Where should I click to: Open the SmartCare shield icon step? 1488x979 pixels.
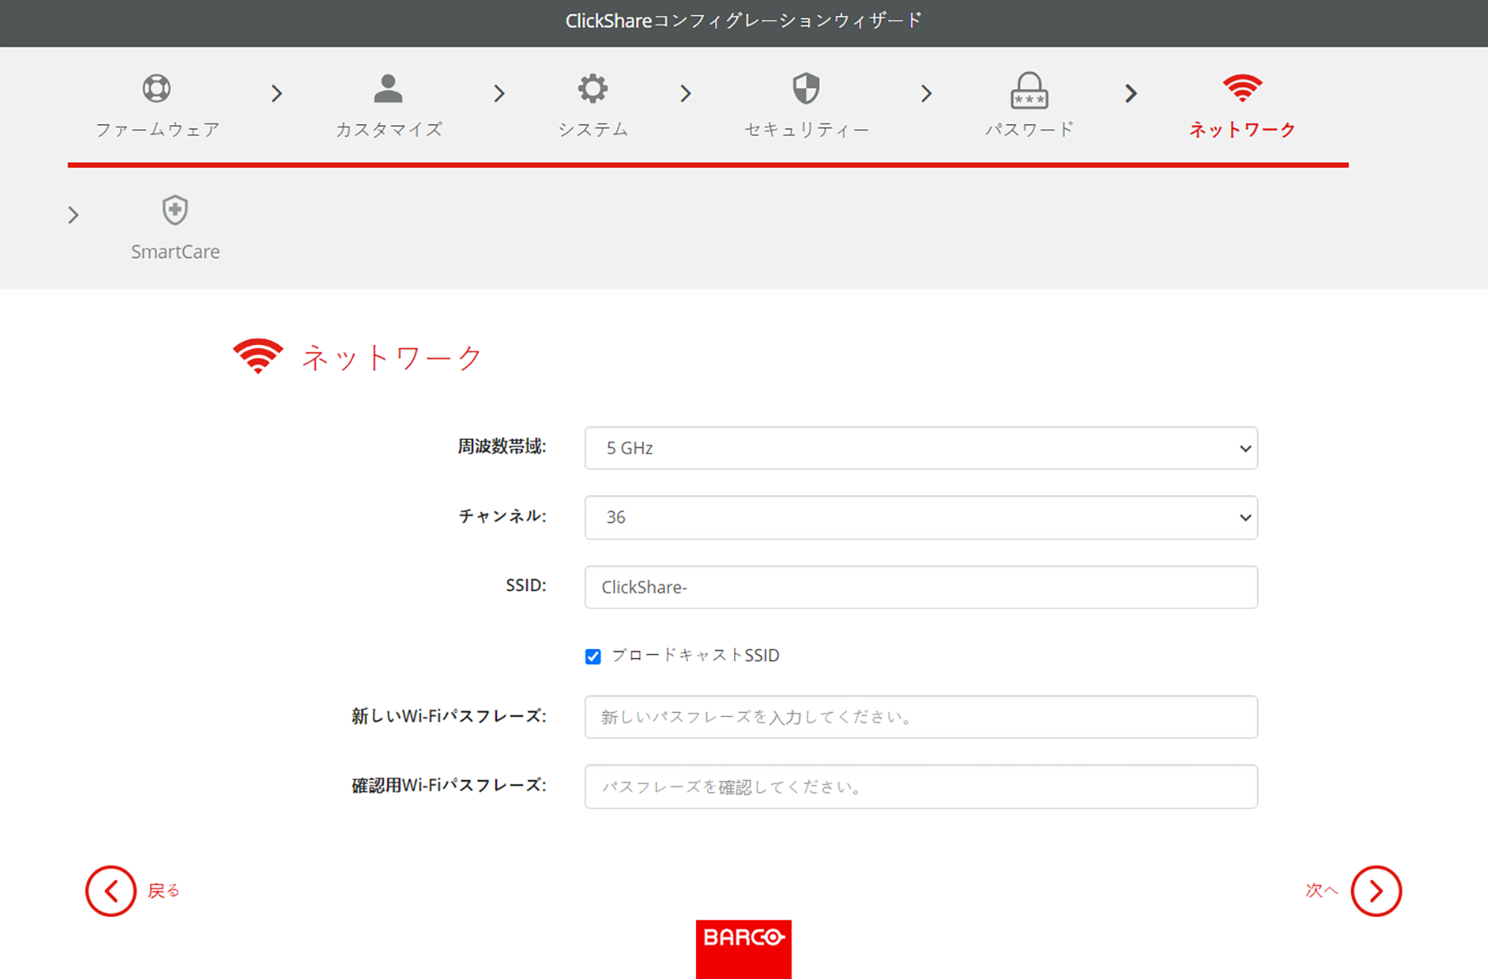pos(175,210)
